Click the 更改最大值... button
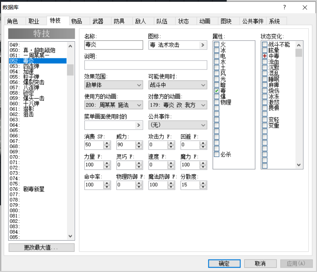Viewport: 317px width, 272px height. 41,247
